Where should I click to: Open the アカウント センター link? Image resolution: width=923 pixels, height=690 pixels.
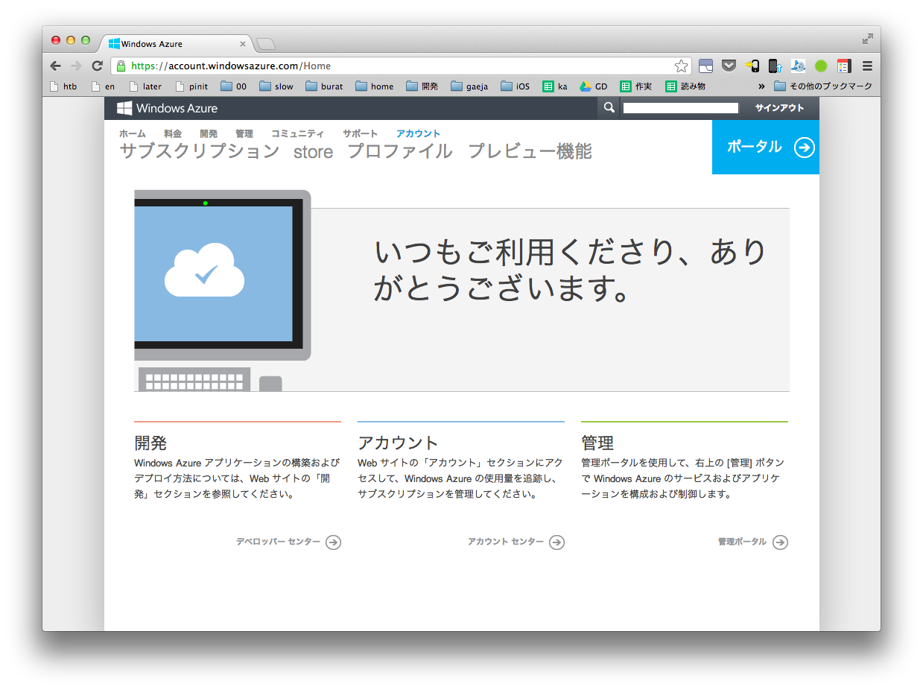[x=506, y=542]
